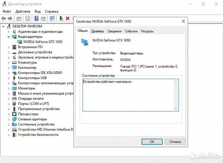This screenshot has height=163, width=223.
Task: Expand Контроллеры IDE ATA/ATAPI node
Action: (x=9, y=73)
